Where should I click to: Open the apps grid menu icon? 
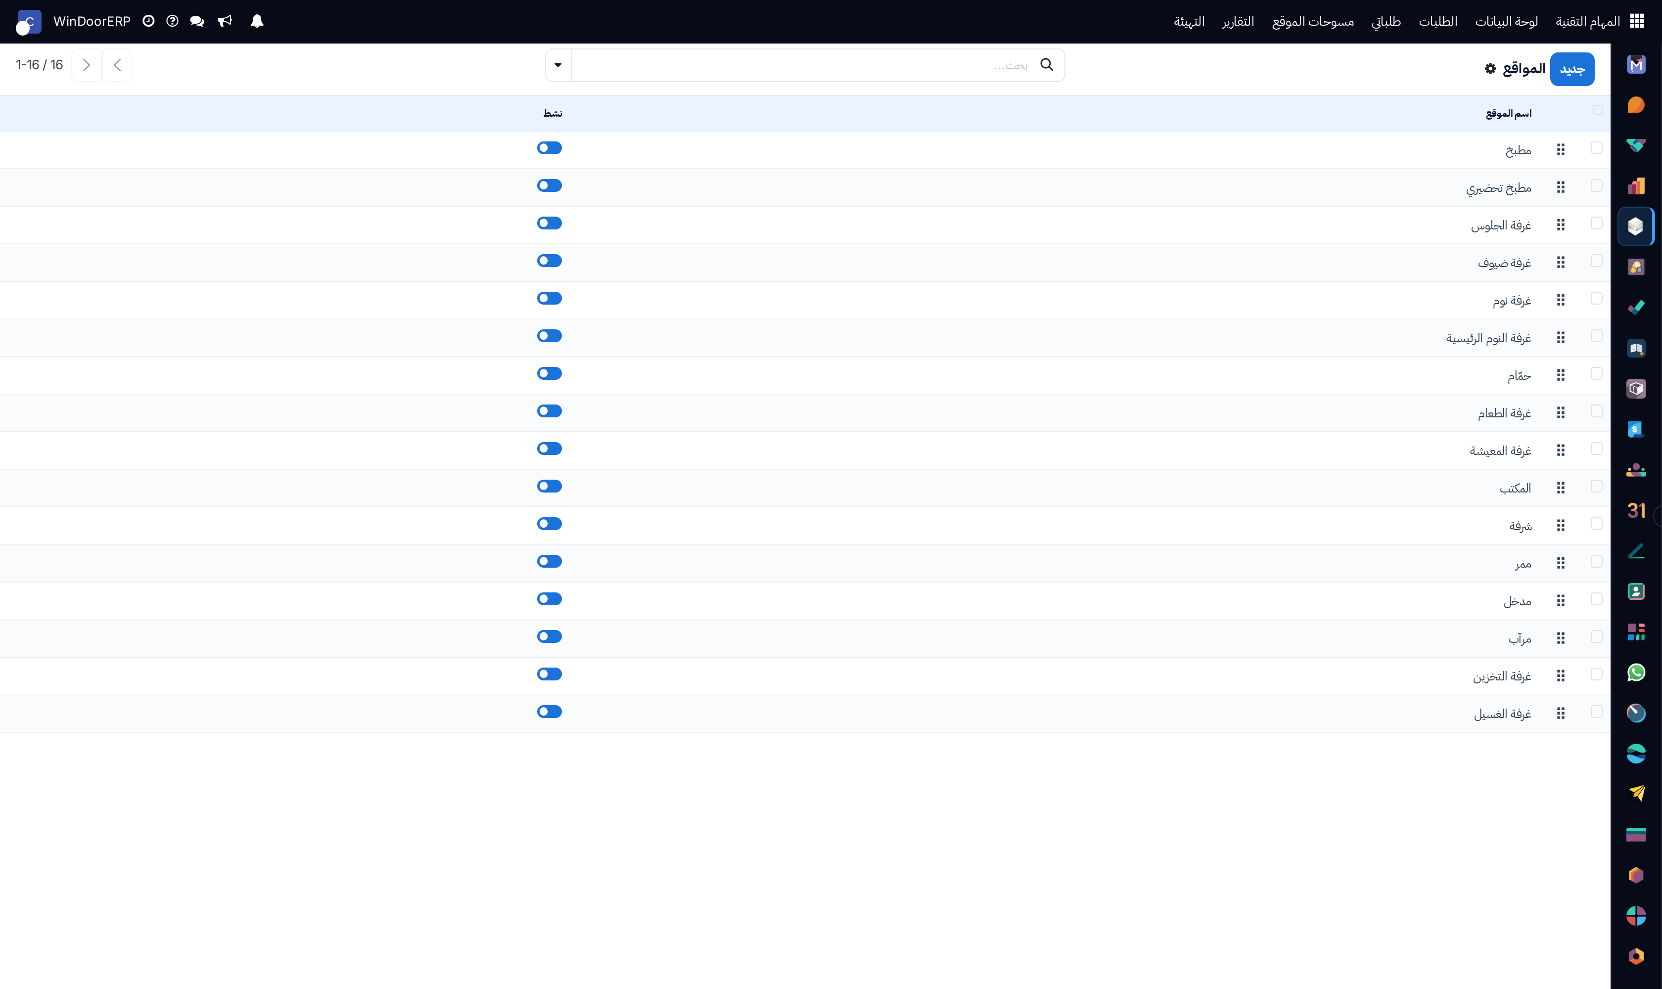1637,21
